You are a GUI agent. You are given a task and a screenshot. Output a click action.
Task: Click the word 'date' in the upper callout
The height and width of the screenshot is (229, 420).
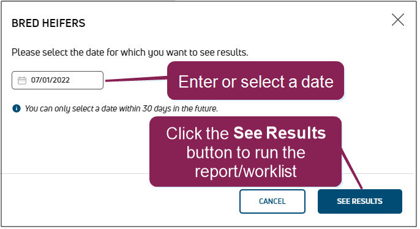point(317,81)
